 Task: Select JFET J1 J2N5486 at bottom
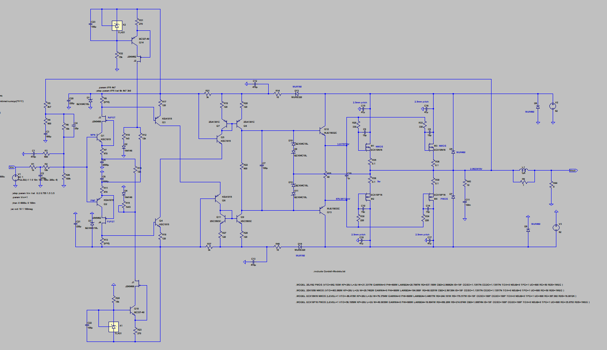click(x=137, y=284)
